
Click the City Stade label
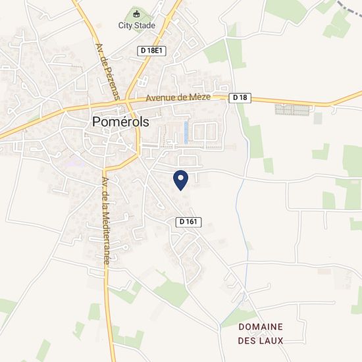[137, 26]
